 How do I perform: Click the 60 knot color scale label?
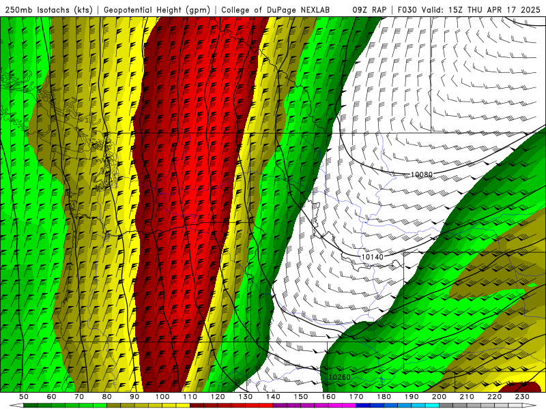point(51,397)
